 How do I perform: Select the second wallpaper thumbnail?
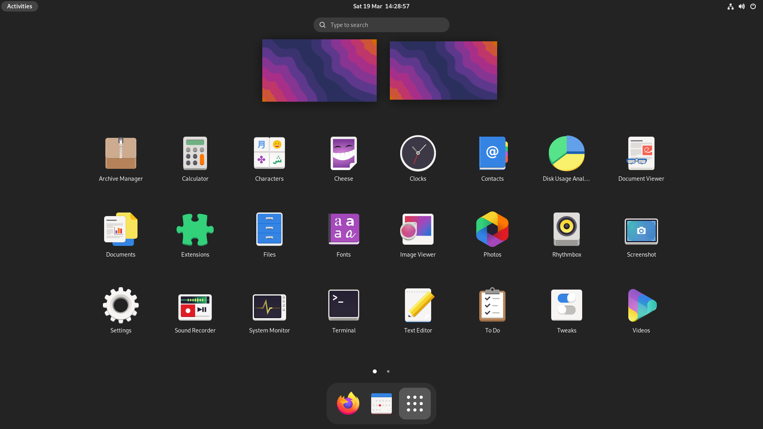click(443, 70)
